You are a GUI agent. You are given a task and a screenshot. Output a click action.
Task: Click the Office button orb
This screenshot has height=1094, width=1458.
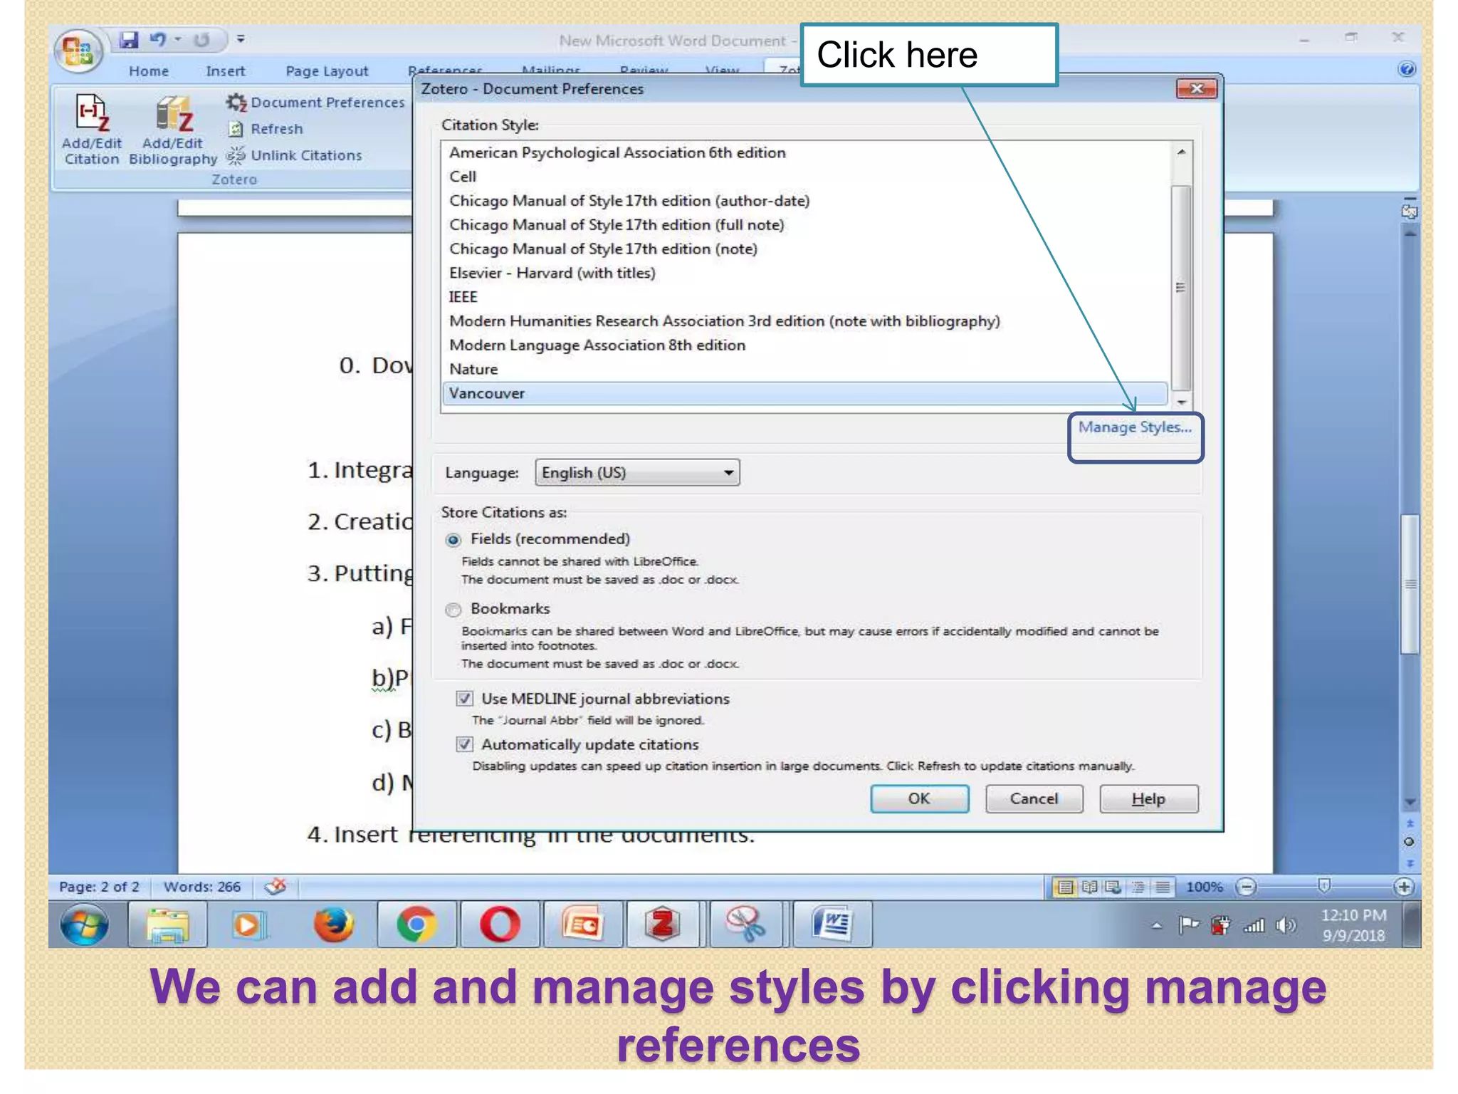[78, 51]
